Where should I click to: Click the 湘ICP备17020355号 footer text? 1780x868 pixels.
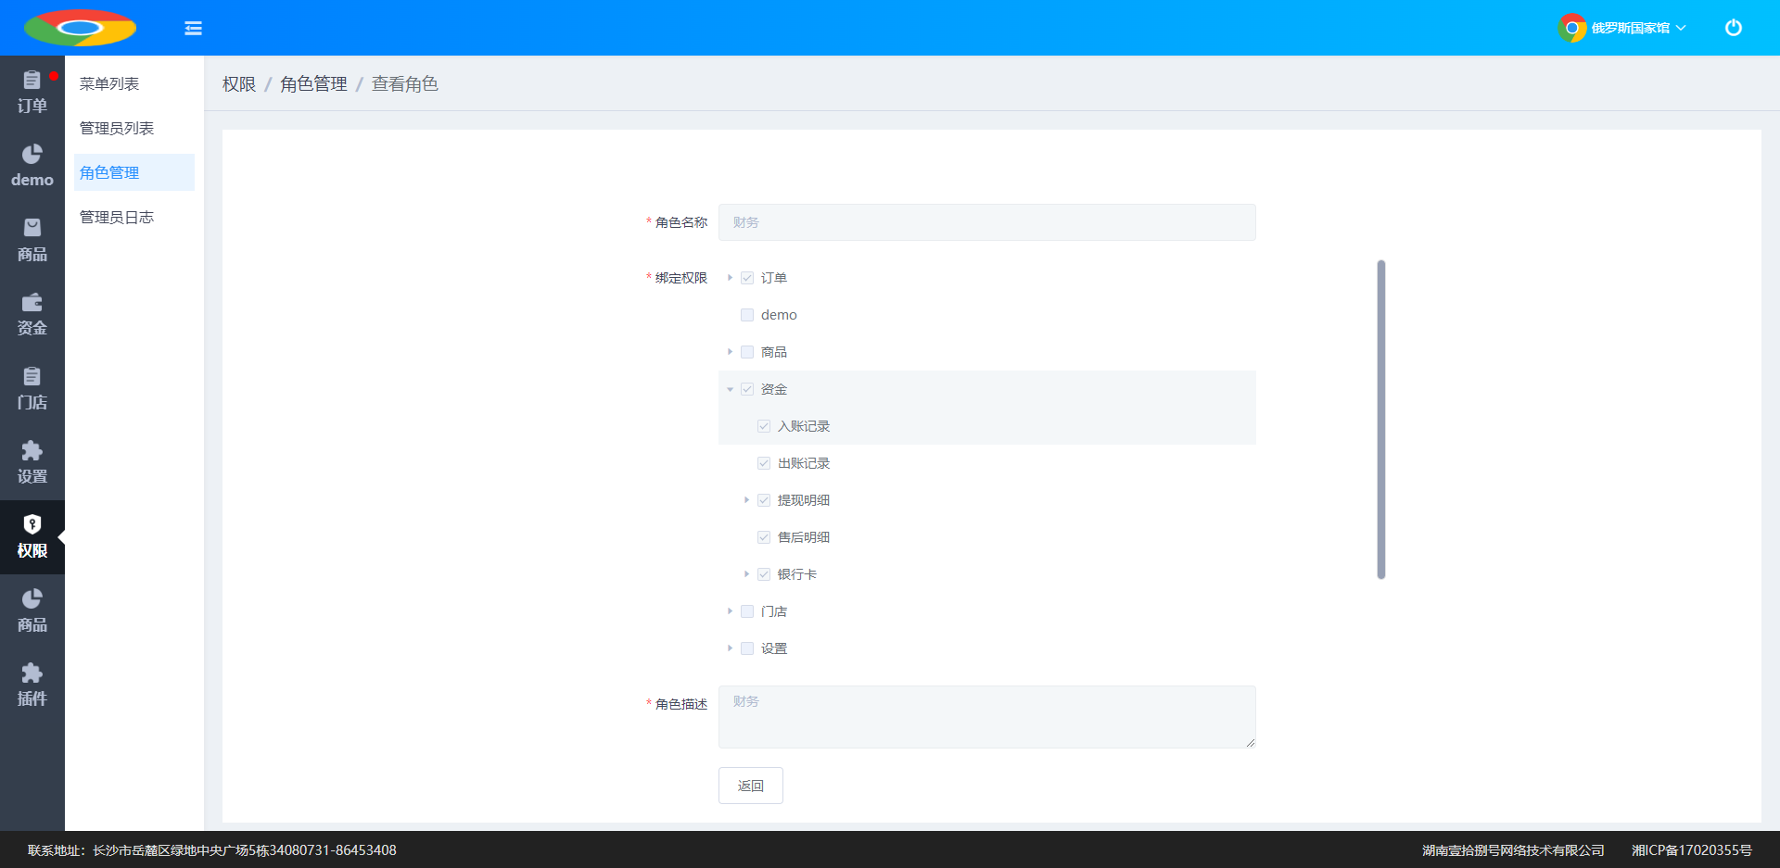(1692, 850)
